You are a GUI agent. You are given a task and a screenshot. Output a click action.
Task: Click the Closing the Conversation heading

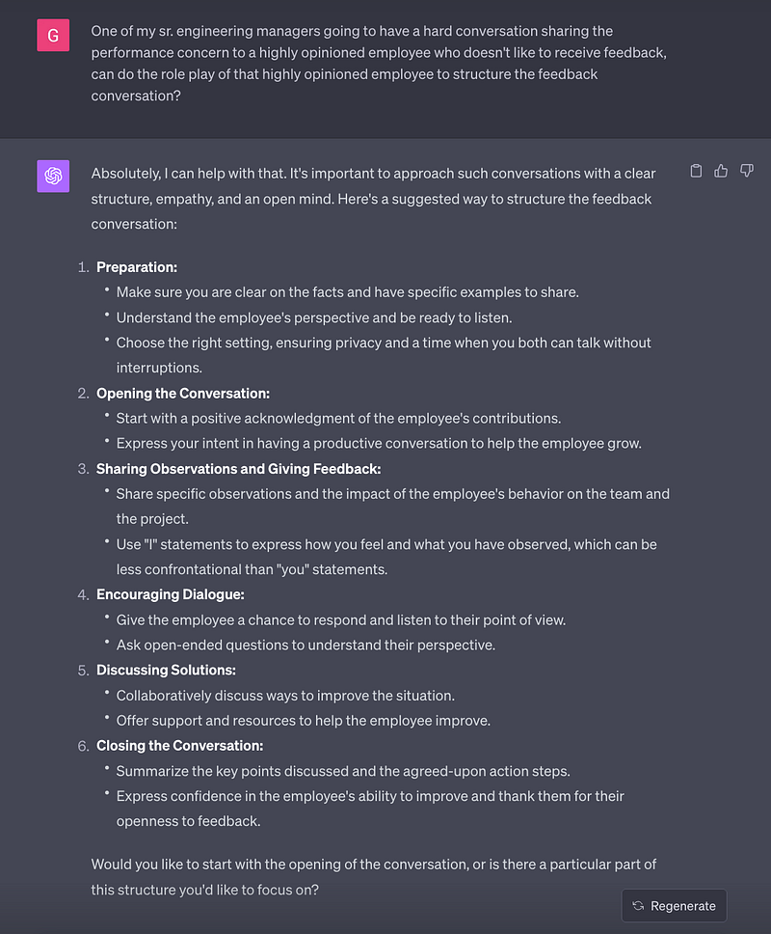click(x=179, y=746)
